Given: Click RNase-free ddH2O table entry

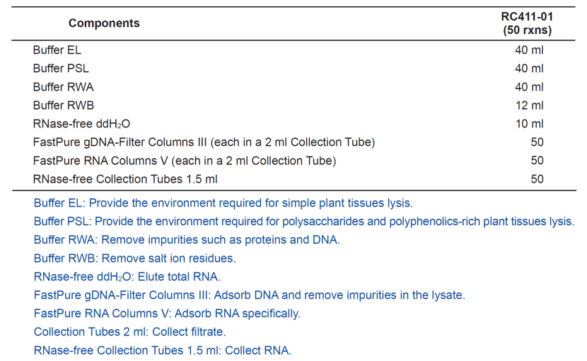Looking at the screenshot, I should point(81,124).
